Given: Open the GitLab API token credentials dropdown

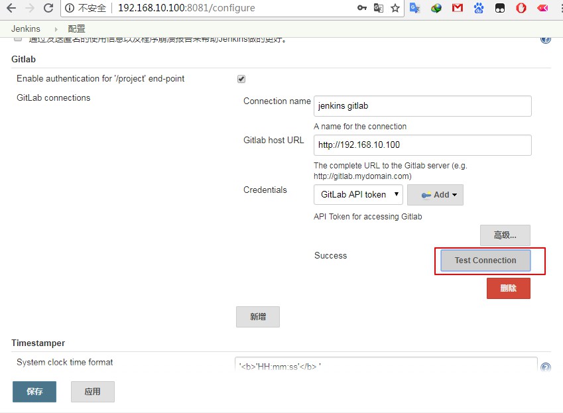Looking at the screenshot, I should 358,194.
